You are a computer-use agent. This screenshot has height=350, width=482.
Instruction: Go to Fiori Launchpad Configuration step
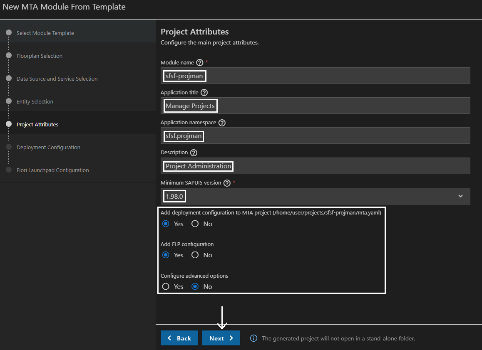[52, 170]
